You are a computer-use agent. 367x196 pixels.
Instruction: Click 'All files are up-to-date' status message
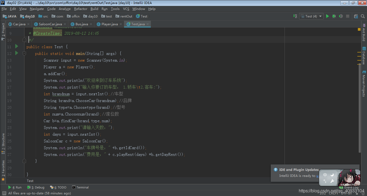(x=39, y=193)
